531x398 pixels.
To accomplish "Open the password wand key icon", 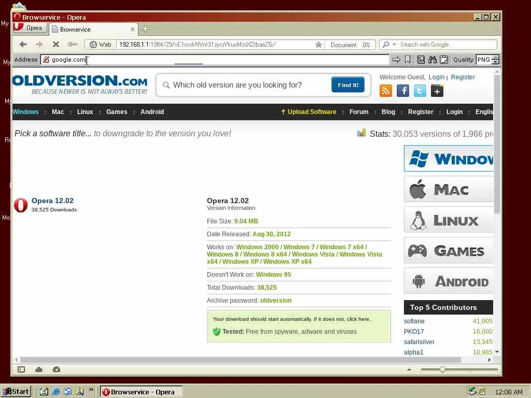I will coord(73,45).
